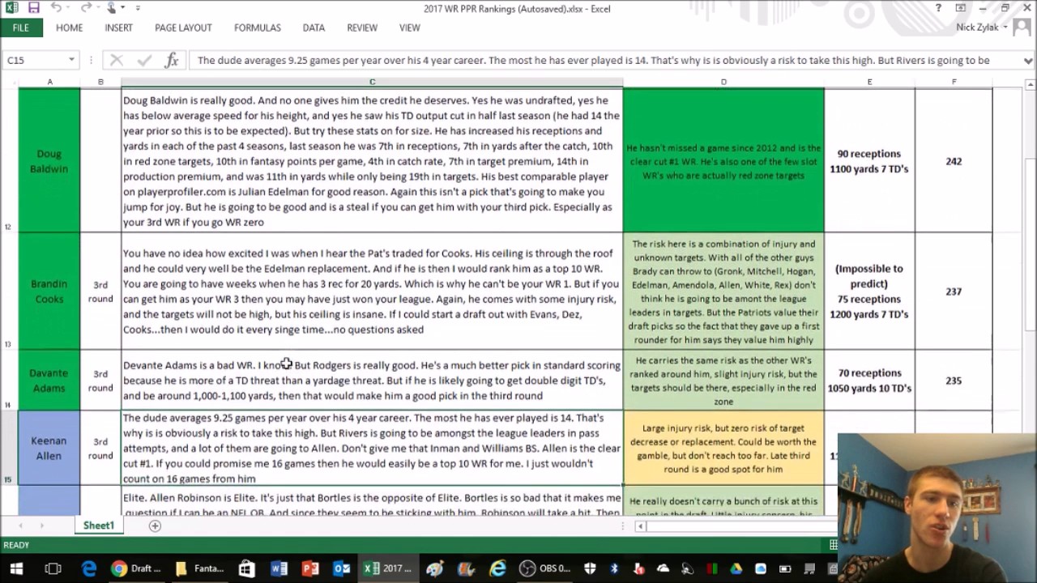Open Word from the taskbar
The image size is (1037, 583).
coord(279,568)
